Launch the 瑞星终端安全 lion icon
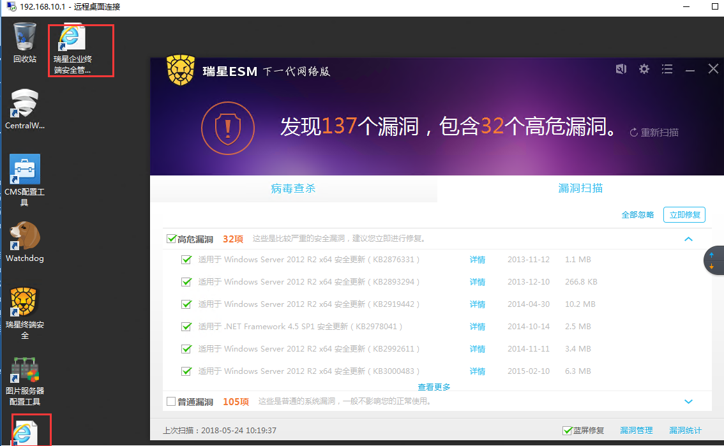 (24, 314)
